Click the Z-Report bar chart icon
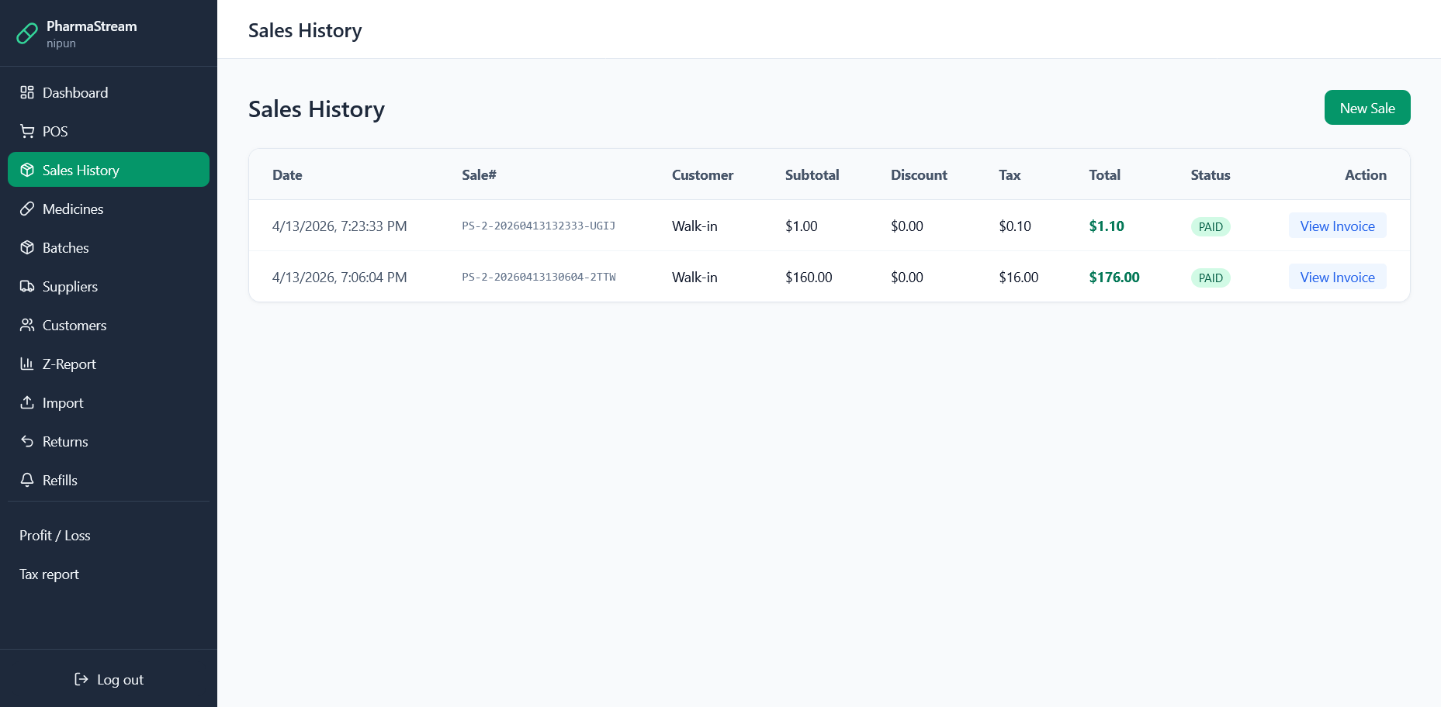Screen dimensions: 1441x707 [27, 364]
